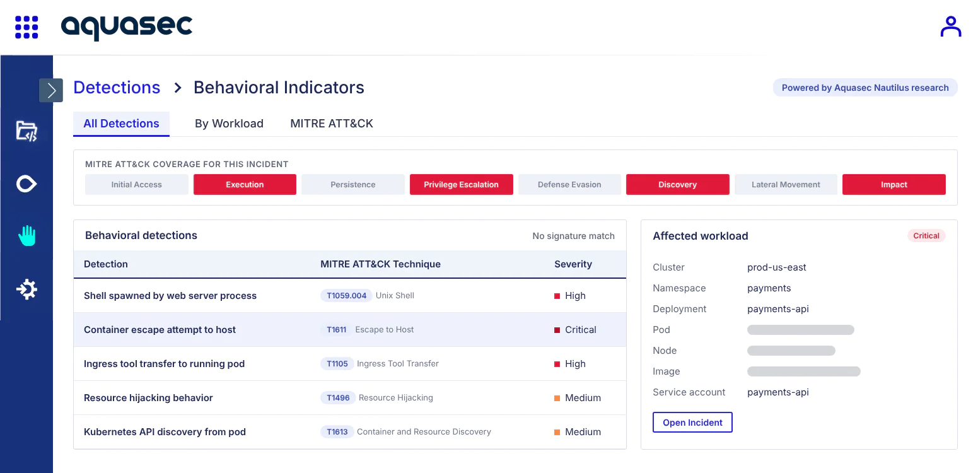This screenshot has height=473, width=978.
Task: Select the Execution tactic tile
Action: coord(245,185)
